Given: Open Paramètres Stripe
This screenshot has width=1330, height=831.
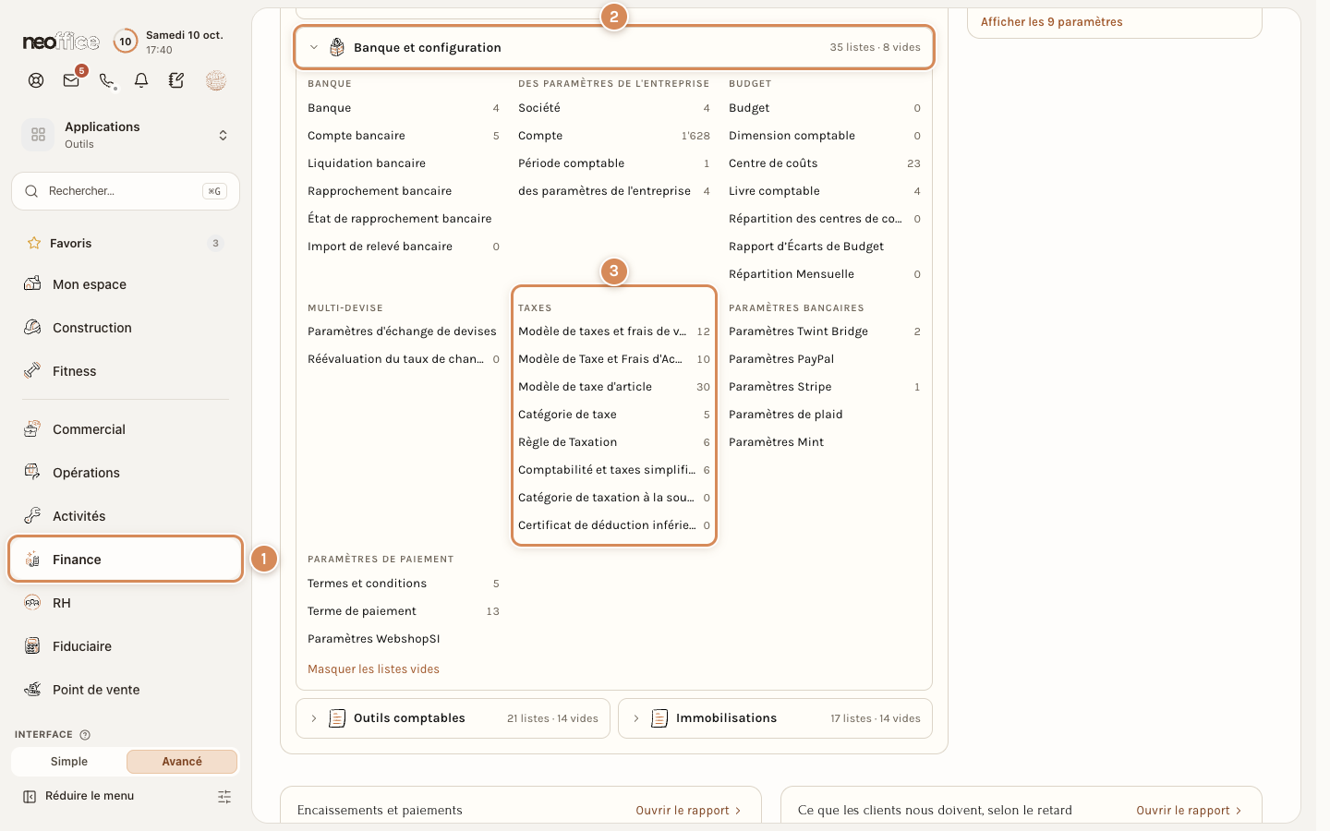Looking at the screenshot, I should (x=825, y=387).
